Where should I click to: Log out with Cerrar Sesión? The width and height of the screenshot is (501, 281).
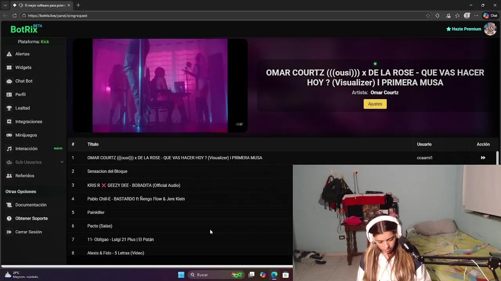28,232
